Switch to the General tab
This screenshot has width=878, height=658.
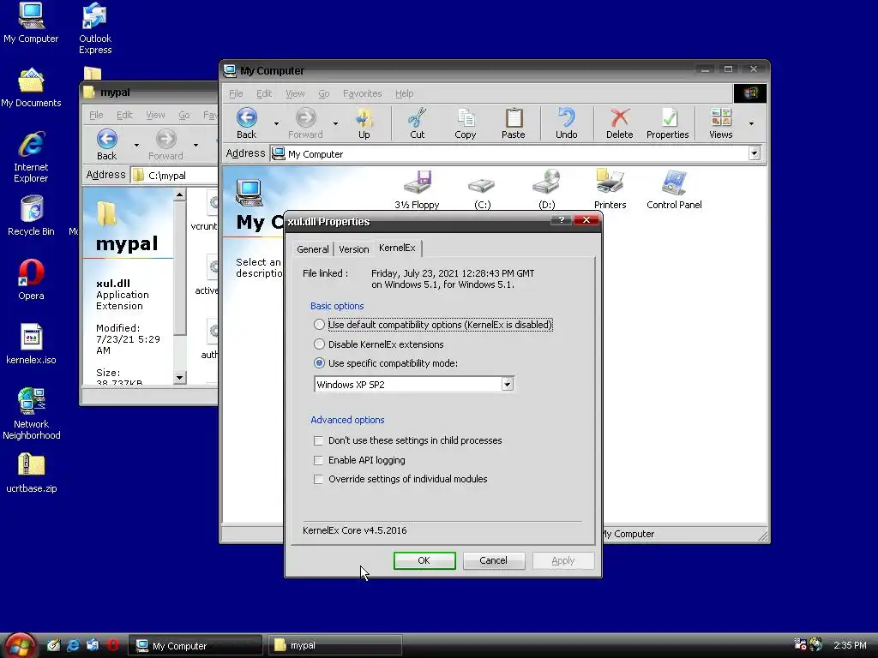point(312,249)
